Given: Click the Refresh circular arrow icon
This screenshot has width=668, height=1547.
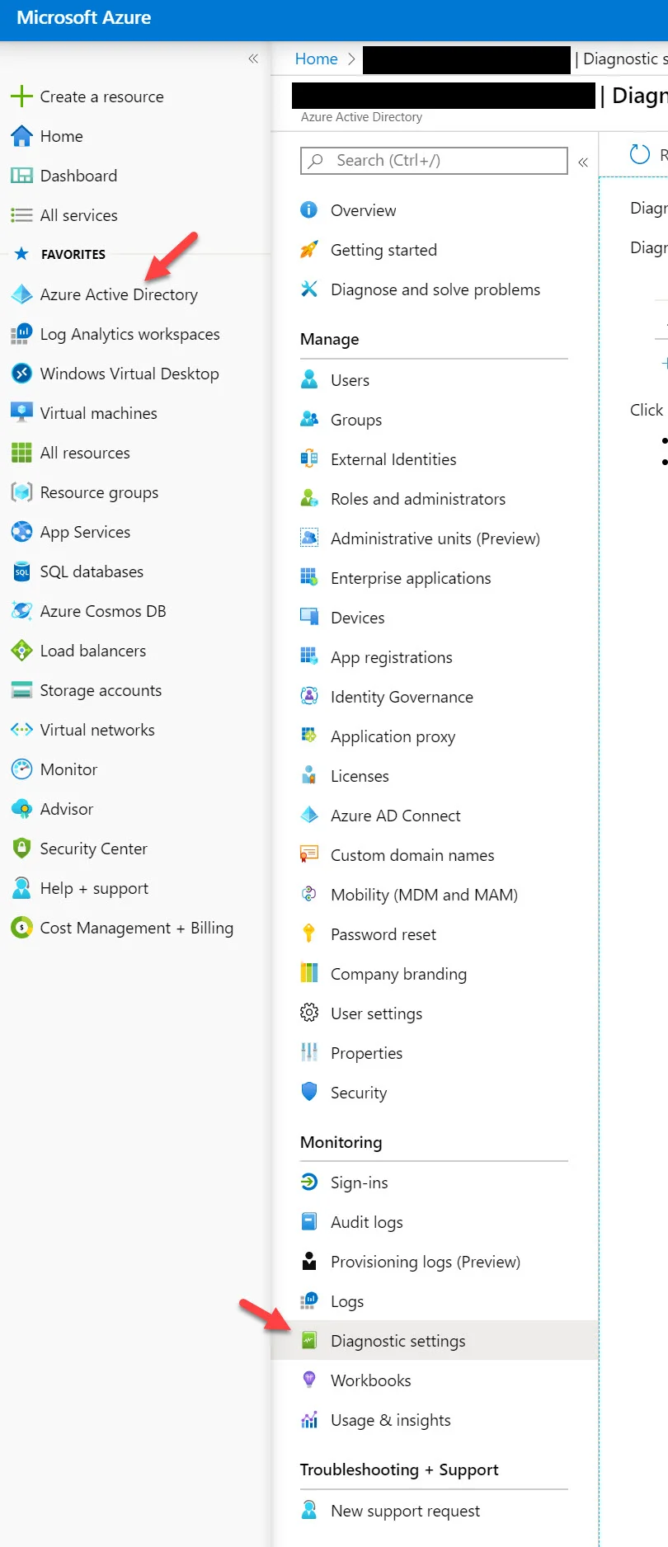Looking at the screenshot, I should [x=640, y=154].
